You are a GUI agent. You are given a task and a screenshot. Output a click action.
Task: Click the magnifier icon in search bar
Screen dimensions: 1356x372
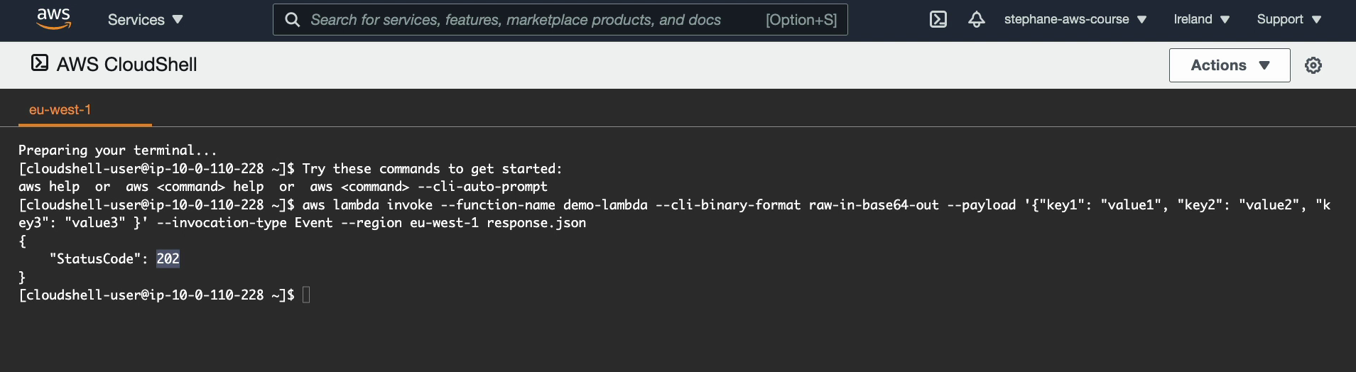(x=292, y=20)
